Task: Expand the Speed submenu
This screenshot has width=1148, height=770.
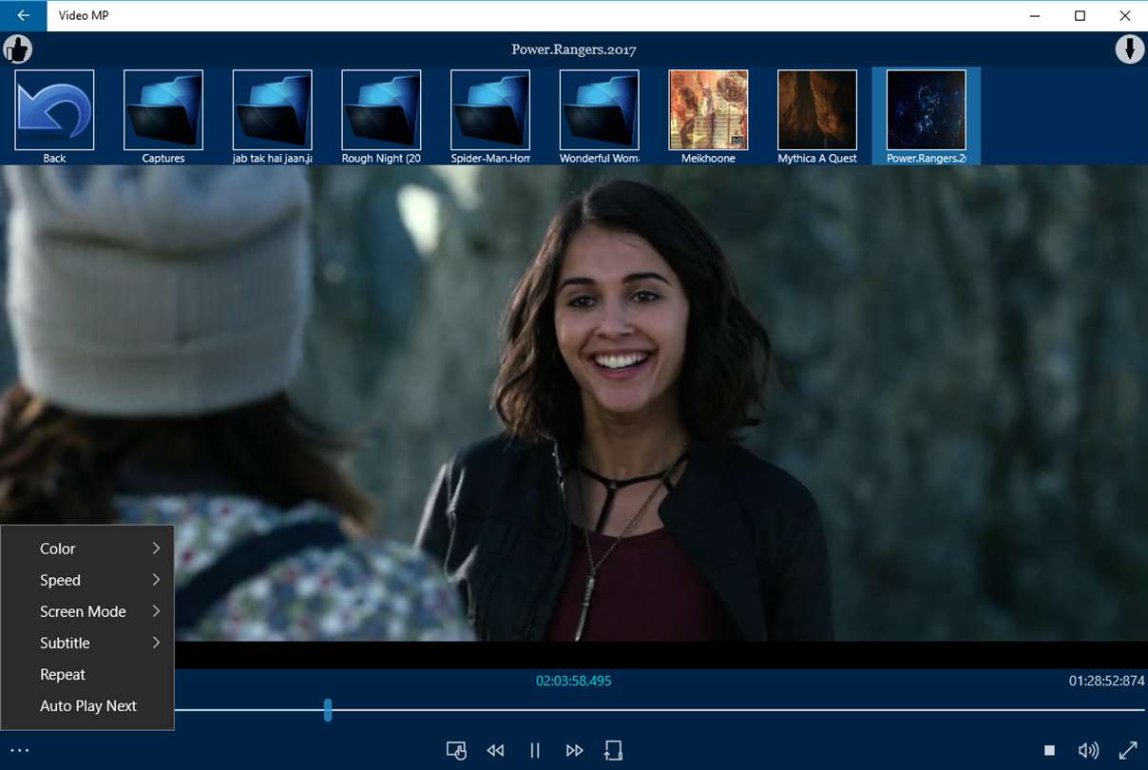Action: pyautogui.click(x=87, y=580)
